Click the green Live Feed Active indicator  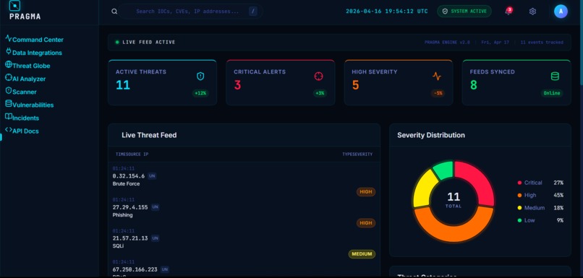click(117, 43)
